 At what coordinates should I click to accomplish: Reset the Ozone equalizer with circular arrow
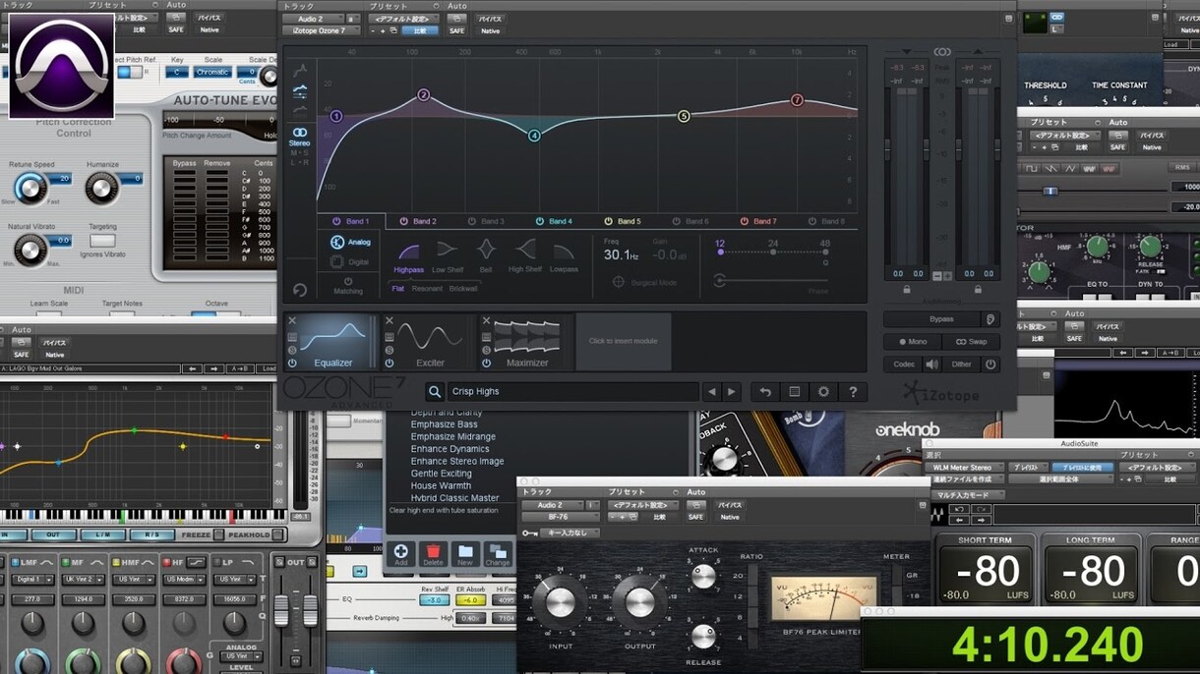point(299,291)
